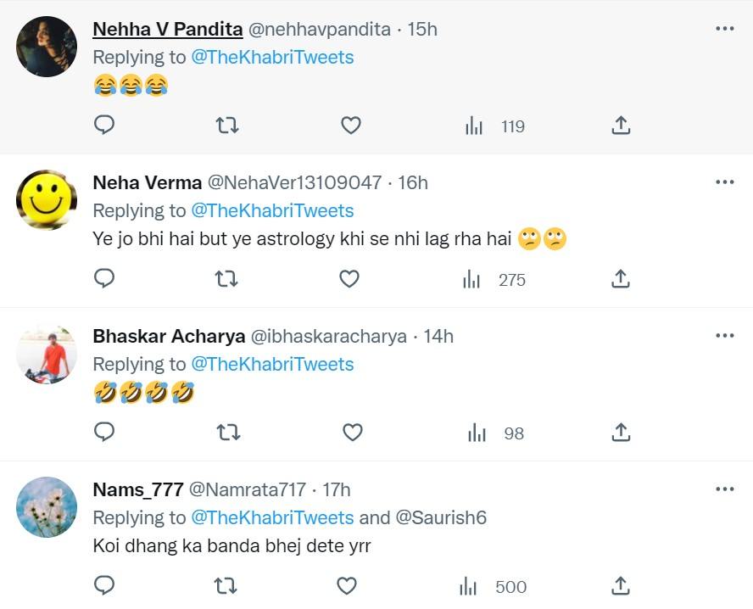This screenshot has height=609, width=753.
Task: Like Nehha V Pandita's reply
Action: [x=351, y=126]
